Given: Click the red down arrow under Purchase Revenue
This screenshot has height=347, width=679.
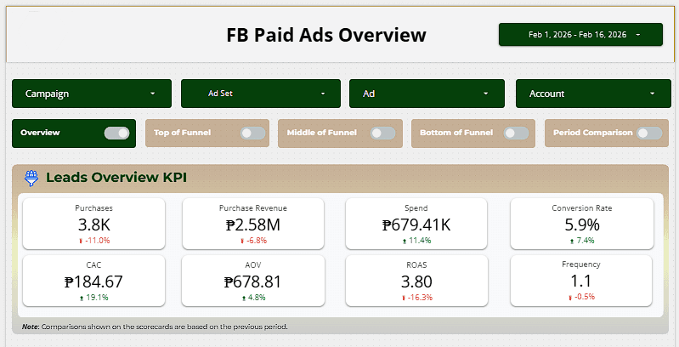Looking at the screenshot, I should [242, 241].
